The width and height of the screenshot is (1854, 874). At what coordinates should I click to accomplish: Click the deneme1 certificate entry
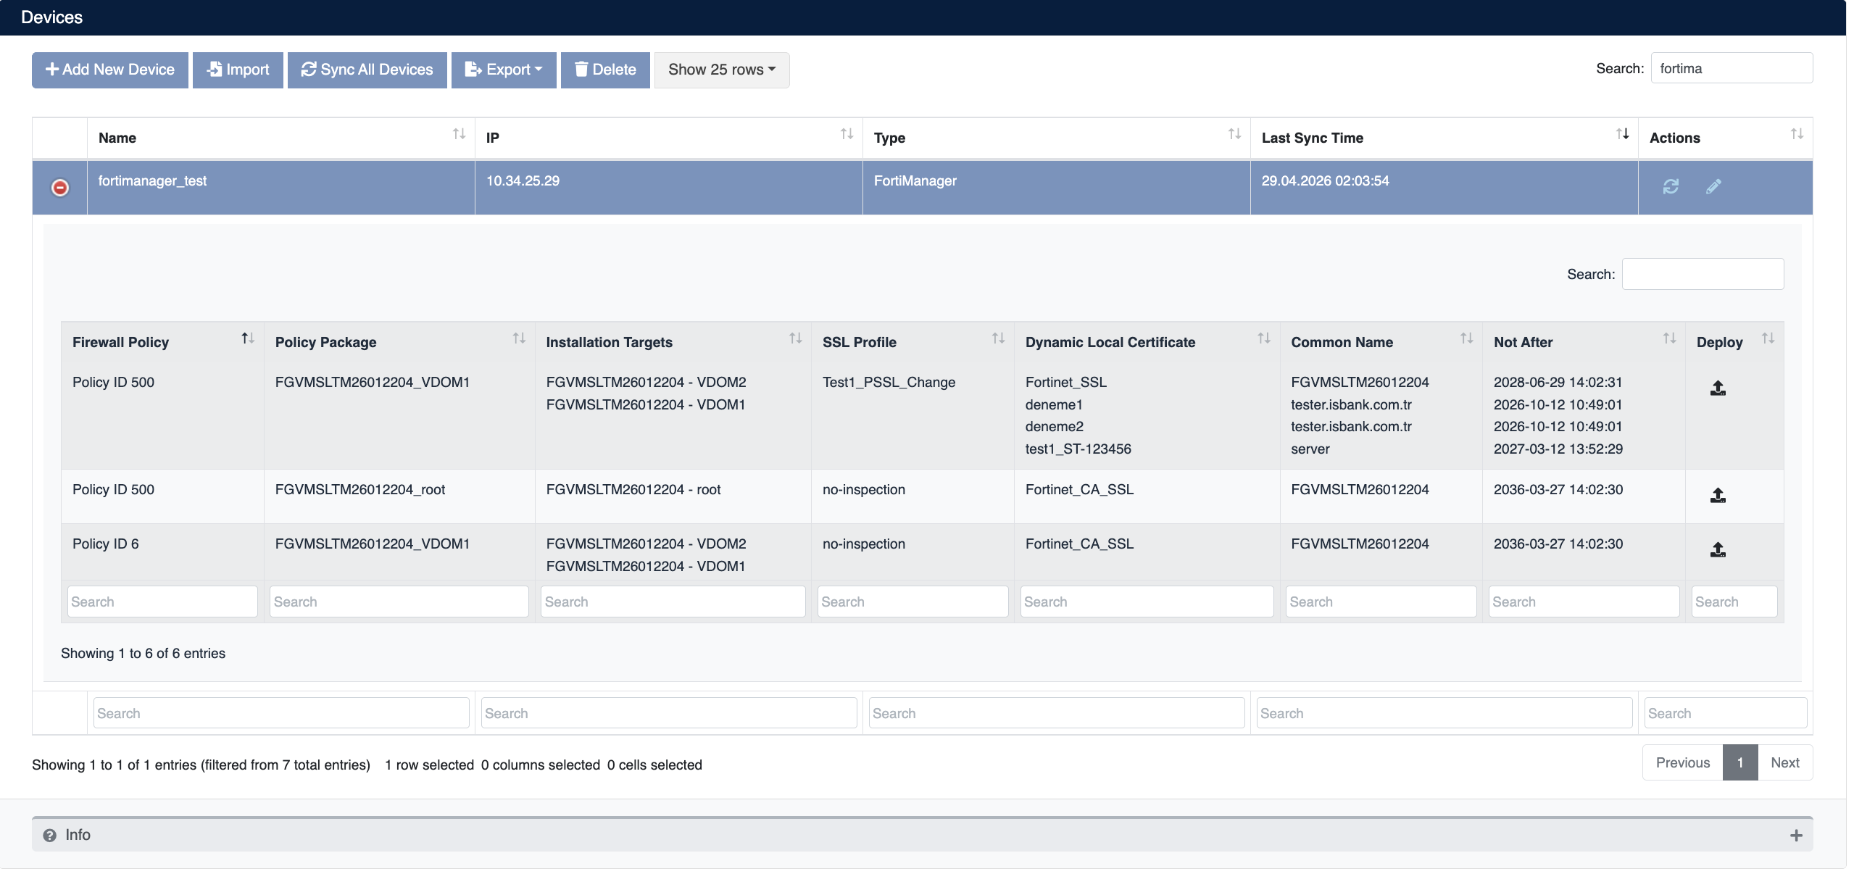click(x=1054, y=404)
